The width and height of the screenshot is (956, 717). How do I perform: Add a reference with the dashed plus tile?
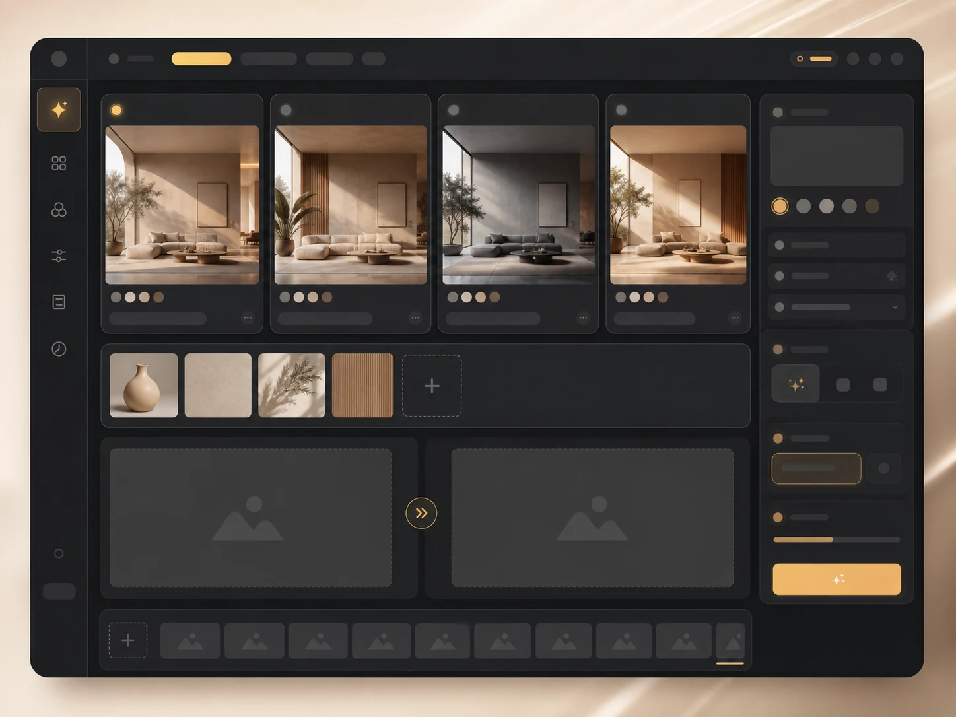pyautogui.click(x=432, y=386)
